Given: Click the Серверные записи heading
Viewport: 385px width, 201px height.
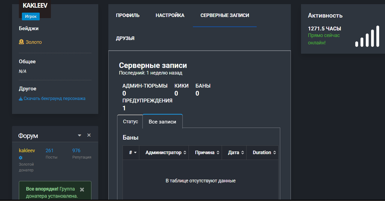Looking at the screenshot, I should [x=153, y=65].
